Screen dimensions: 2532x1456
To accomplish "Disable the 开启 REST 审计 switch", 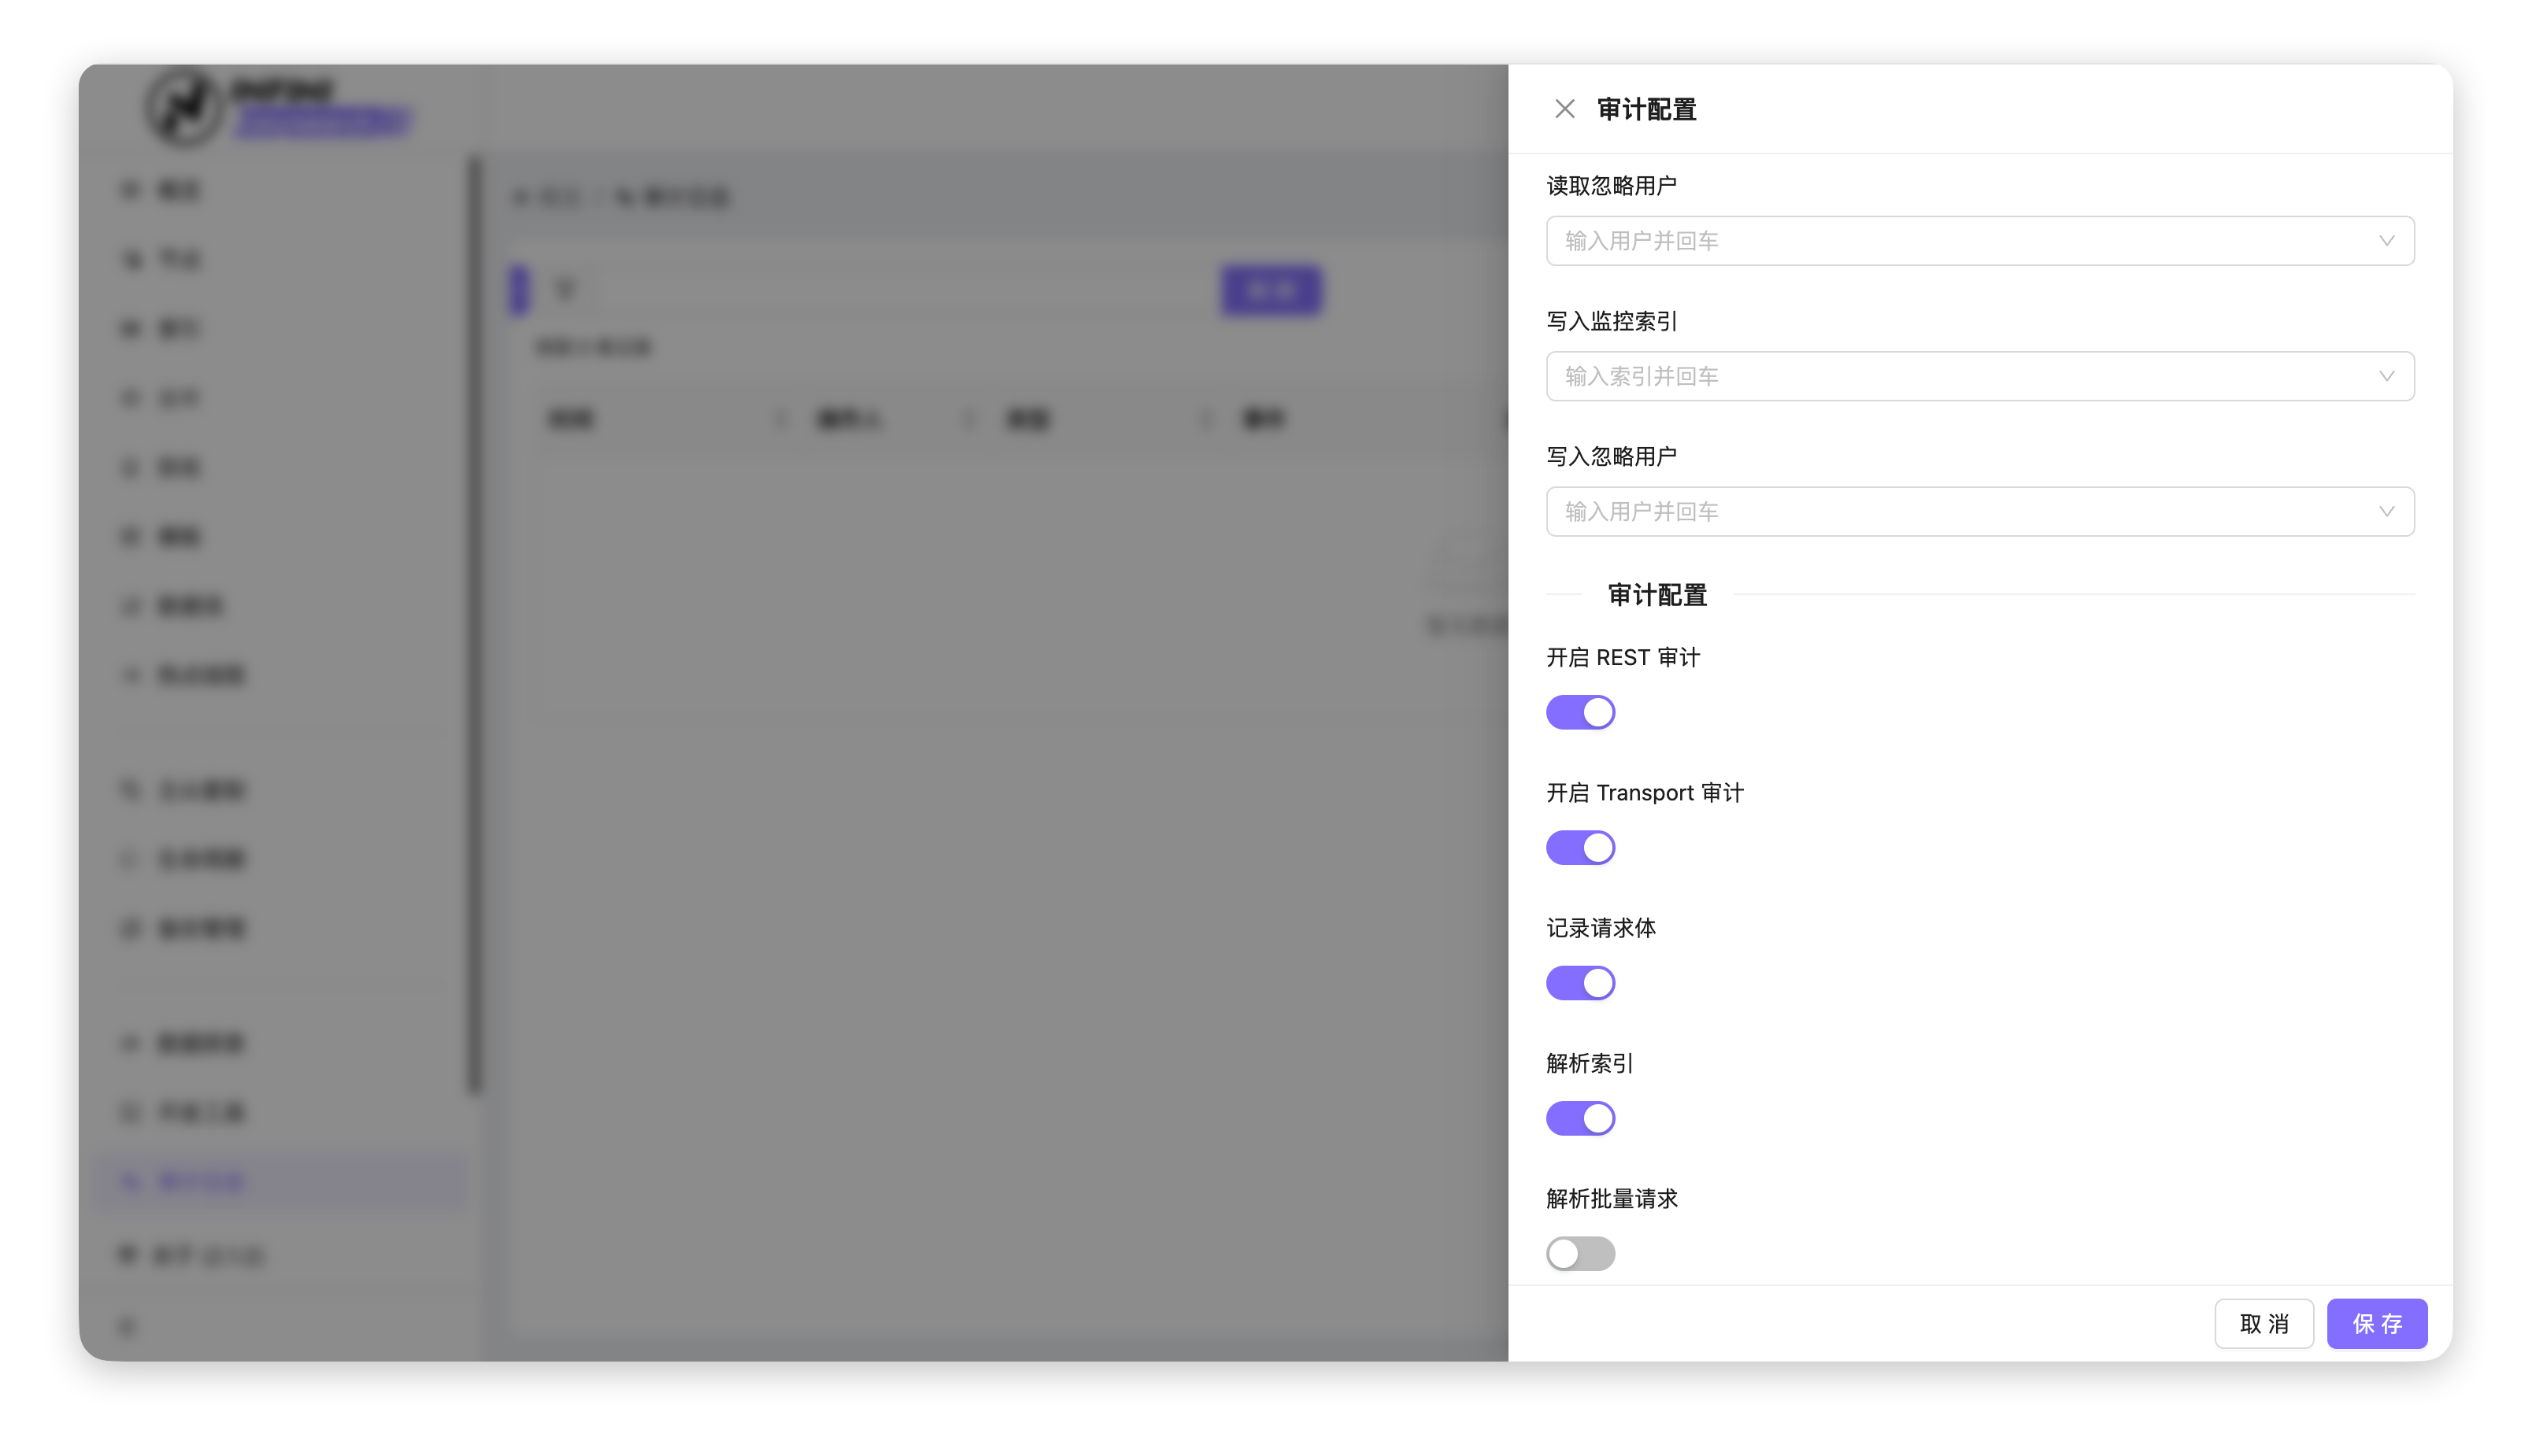I will click(x=1581, y=712).
